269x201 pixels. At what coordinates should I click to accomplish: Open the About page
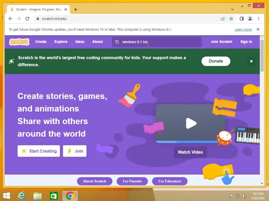[97, 42]
